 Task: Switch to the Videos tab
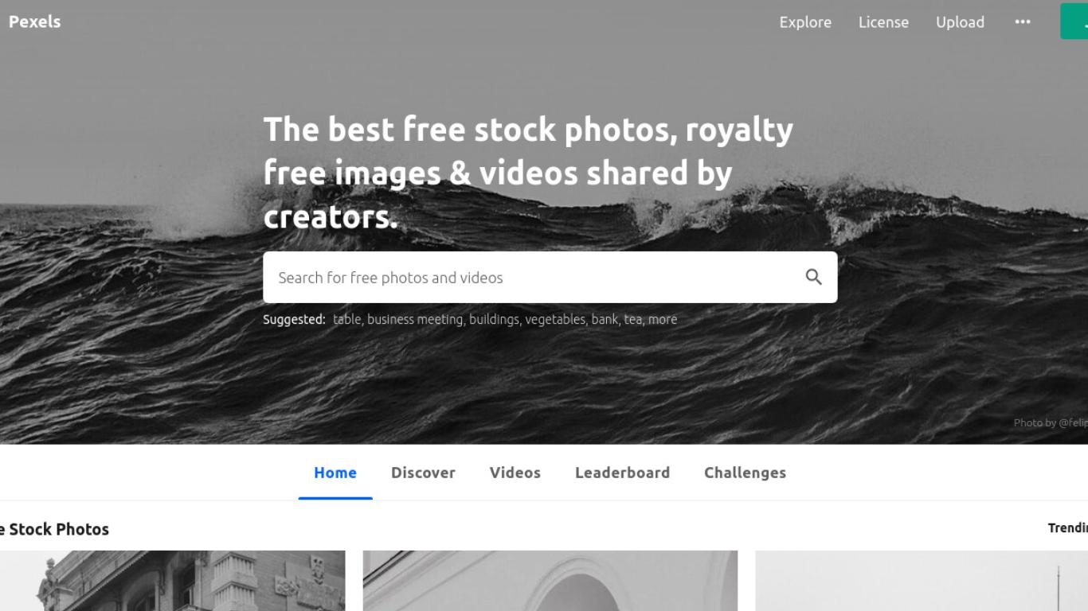click(x=515, y=473)
